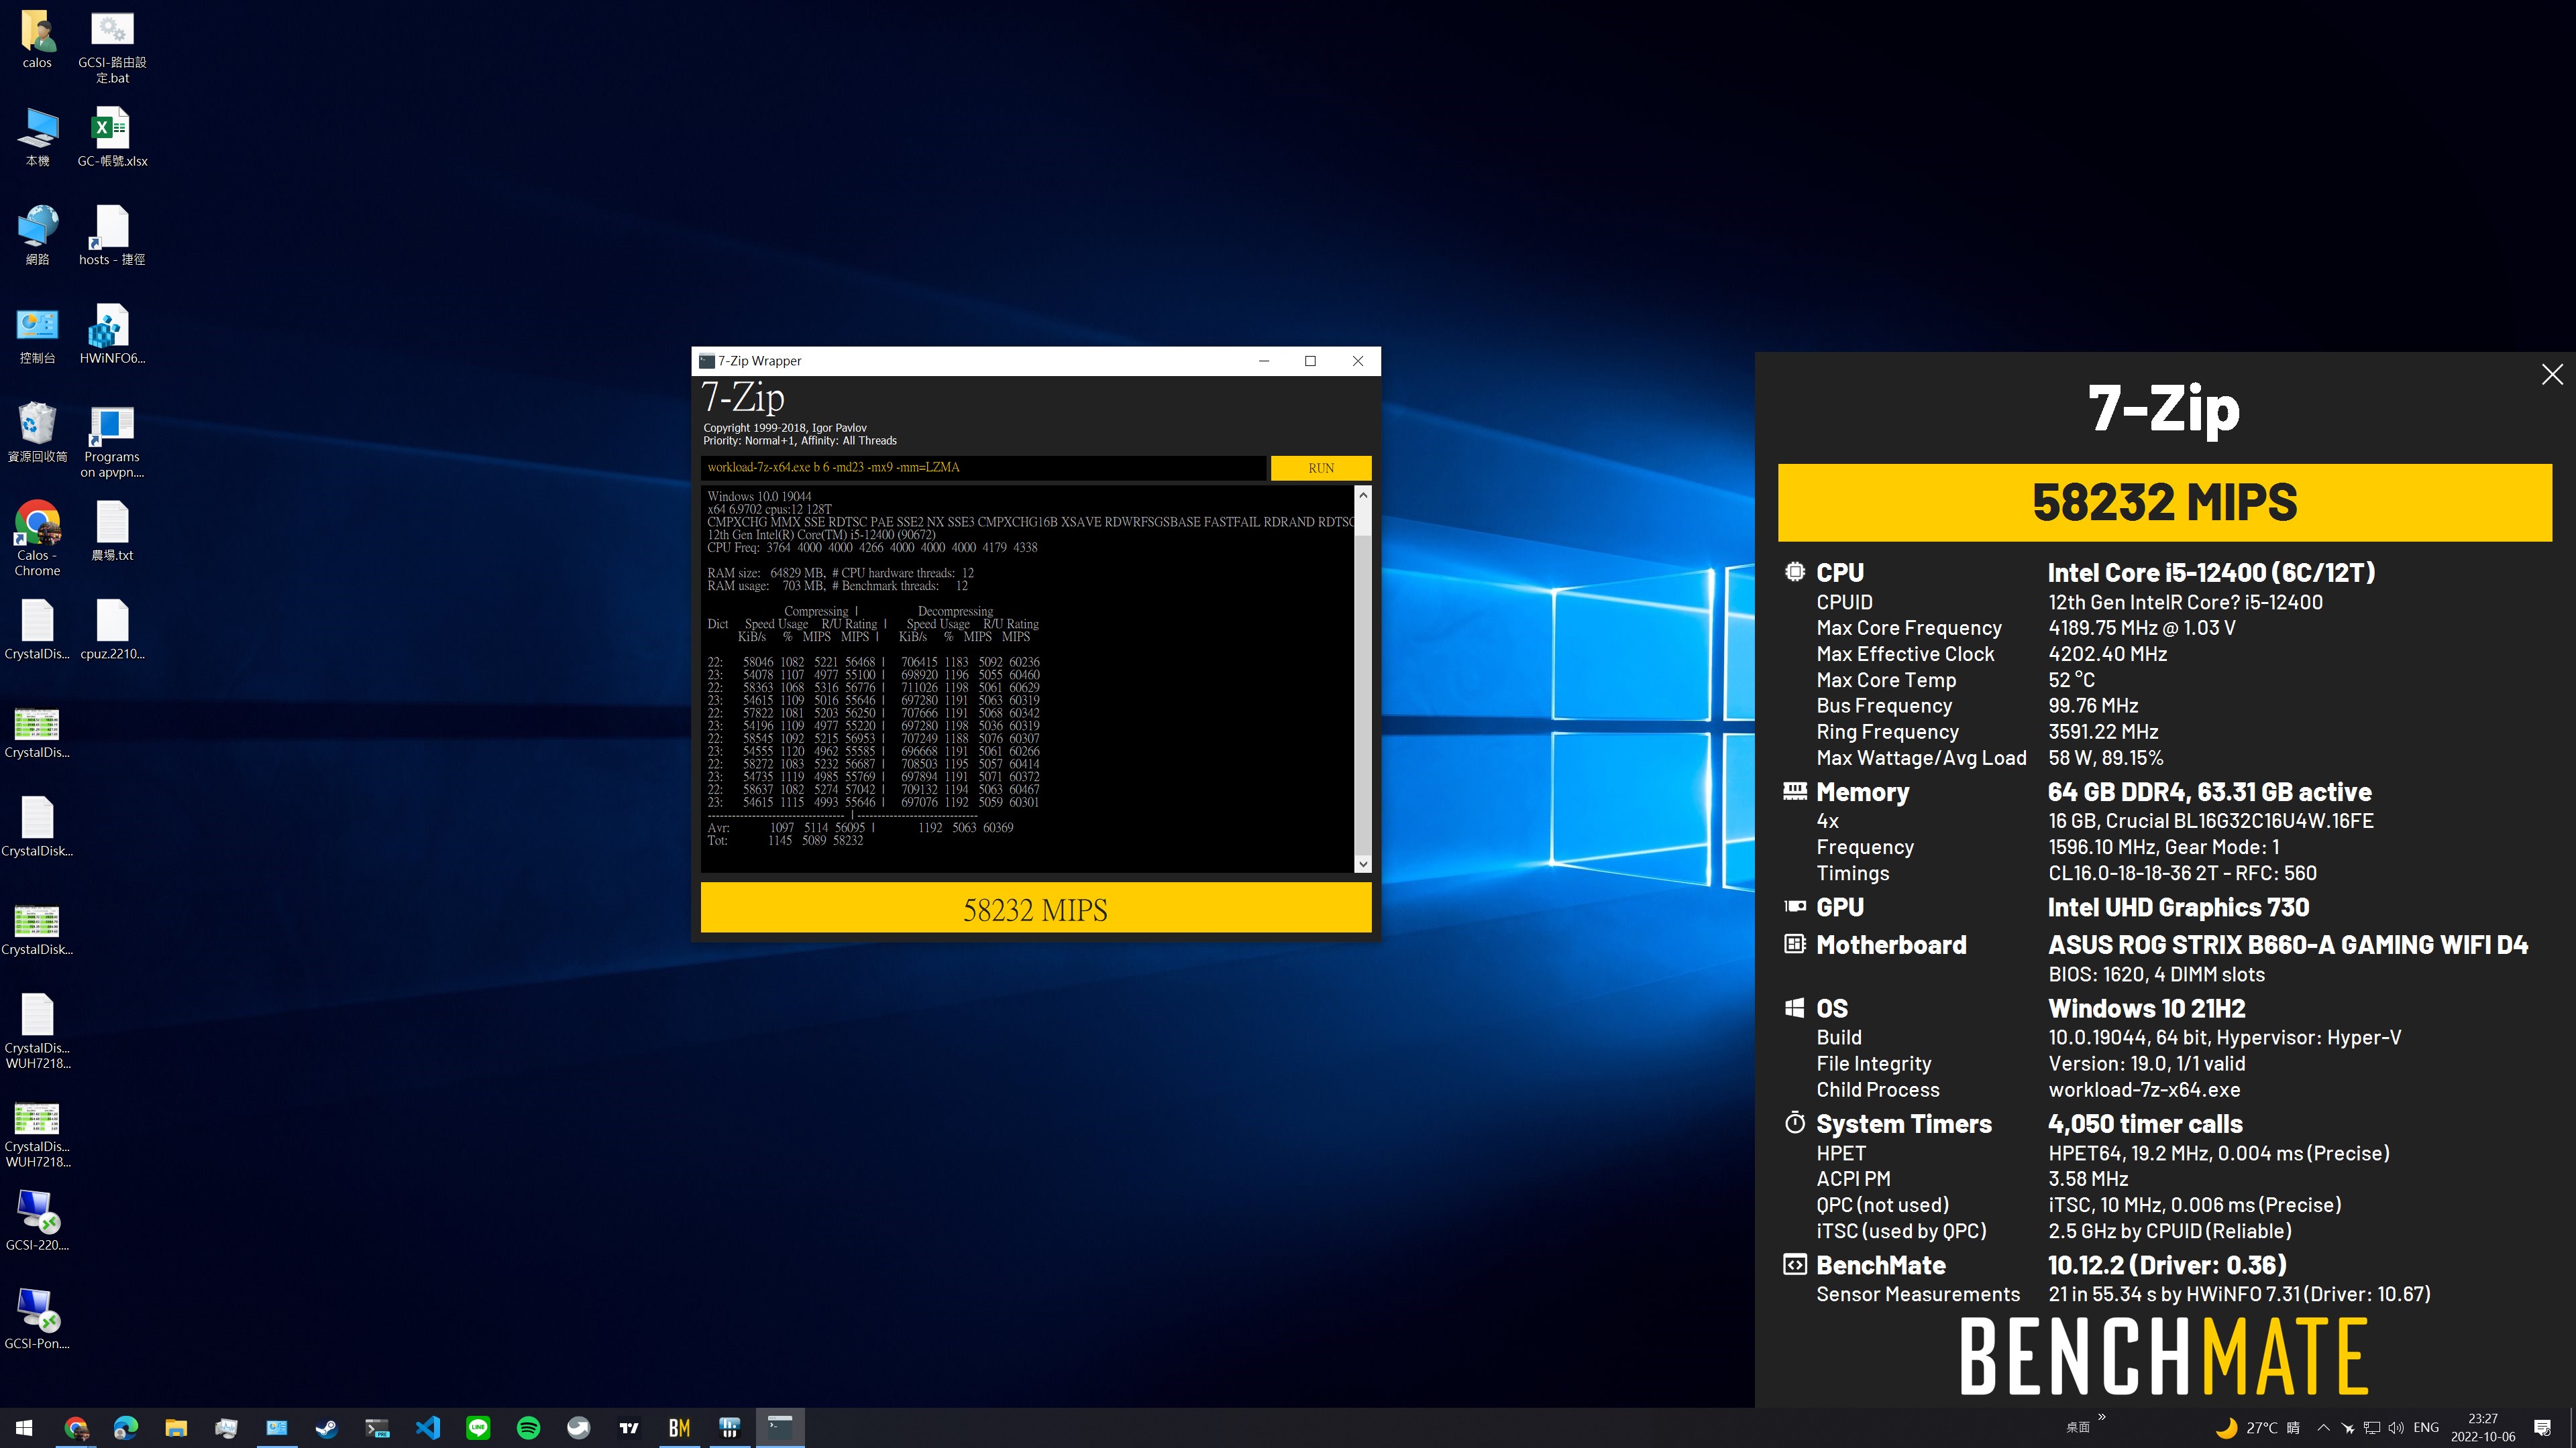Select the This PC (本機) desktop icon
Image resolution: width=2576 pixels, height=1448 pixels.
point(37,138)
